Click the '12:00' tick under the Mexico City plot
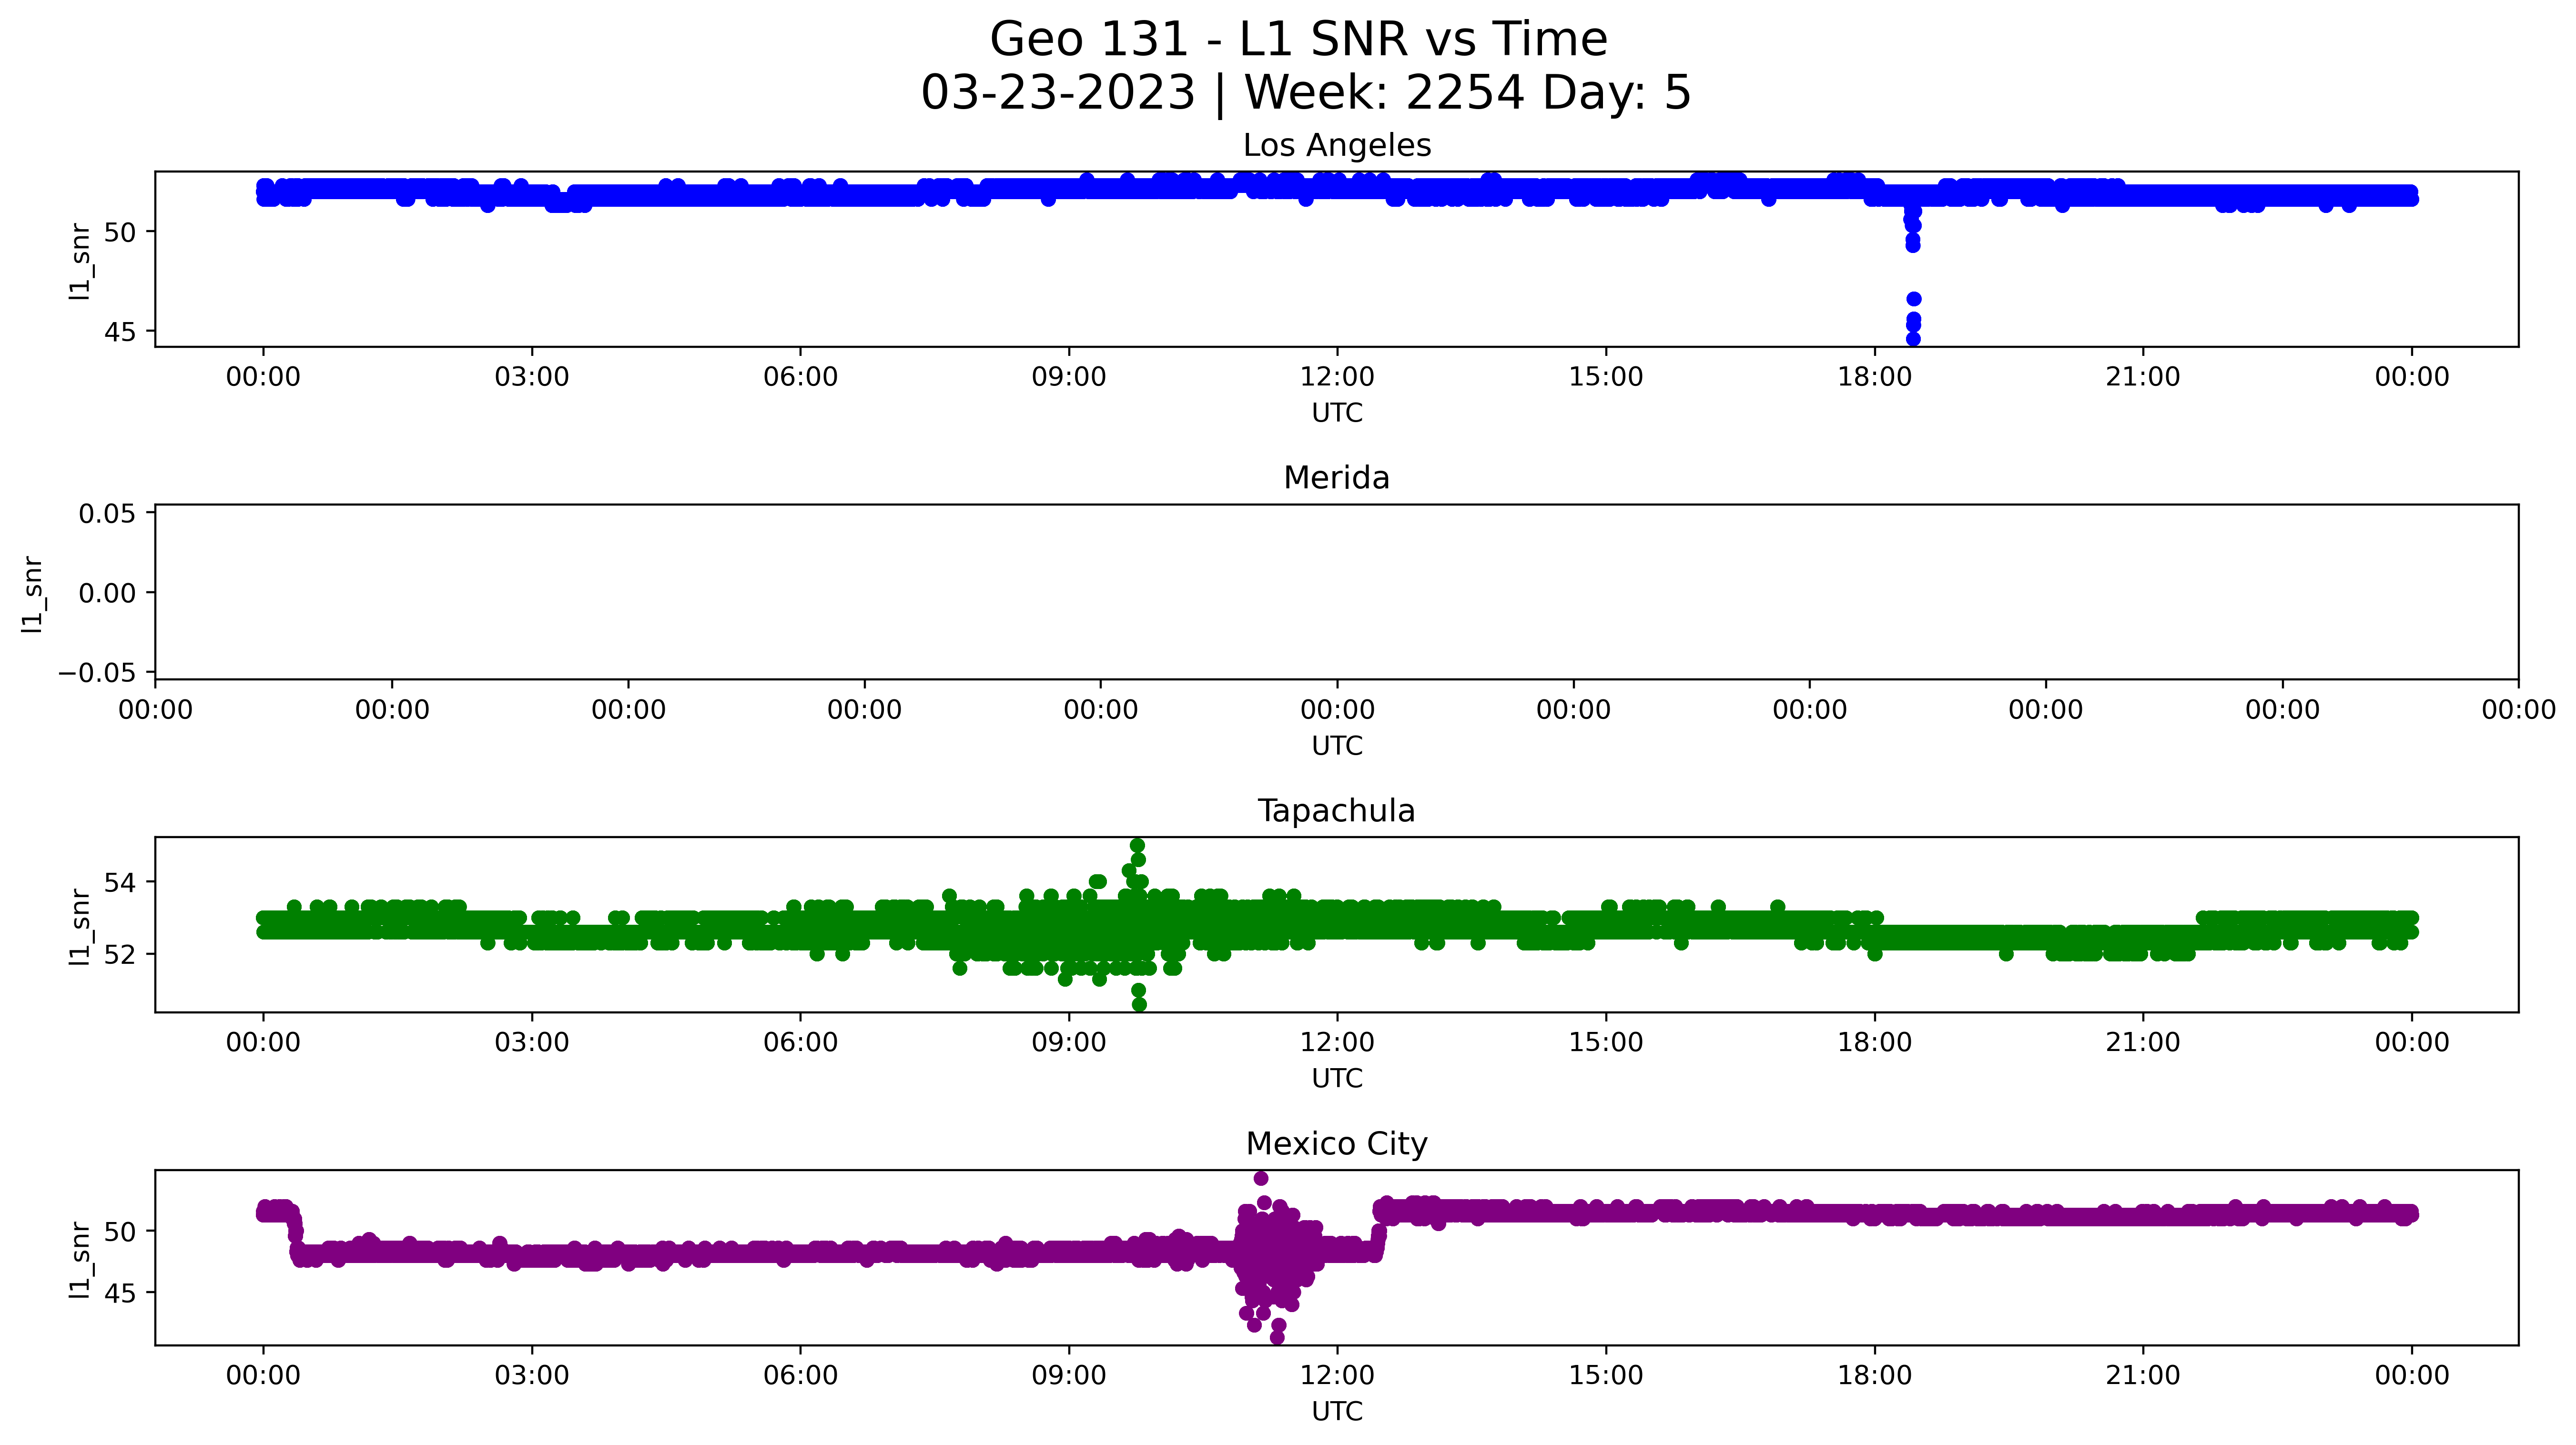Viewport: 2576px width, 1445px height. (1337, 1376)
